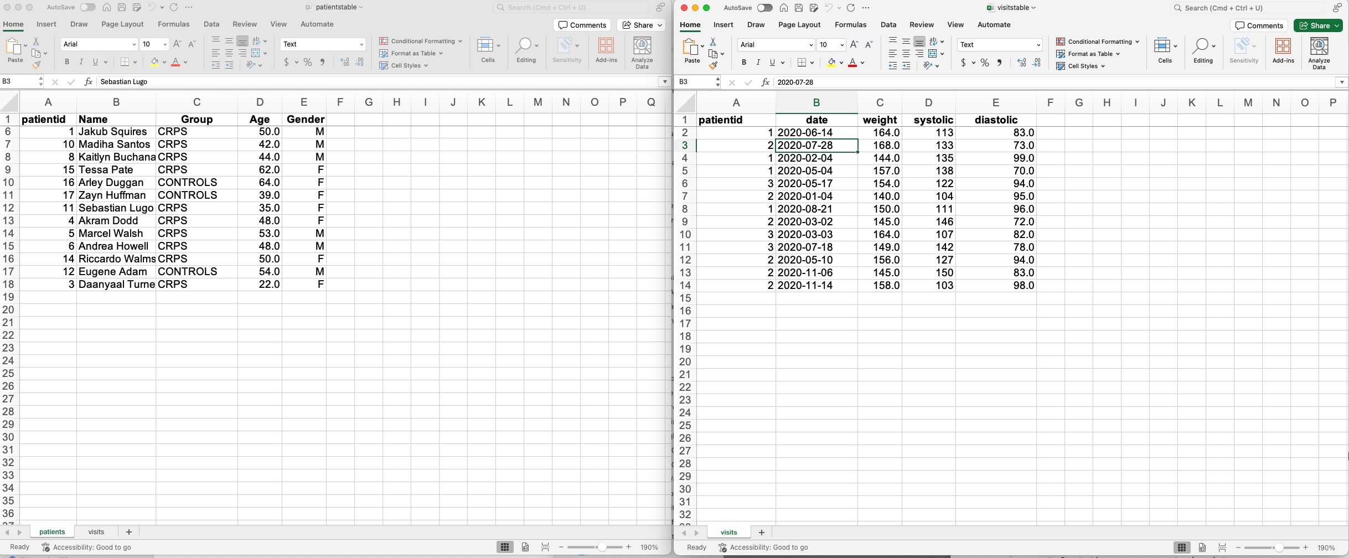Open the Cells group in the ribbon
The width and height of the screenshot is (1349, 558).
tap(488, 50)
